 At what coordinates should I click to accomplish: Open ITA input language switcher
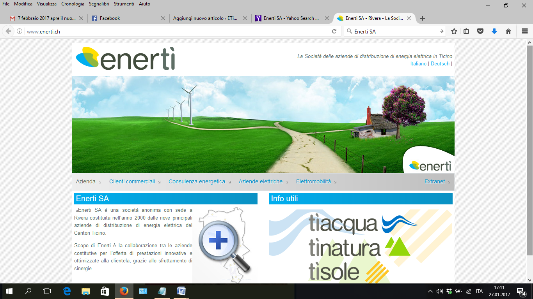[x=480, y=291]
